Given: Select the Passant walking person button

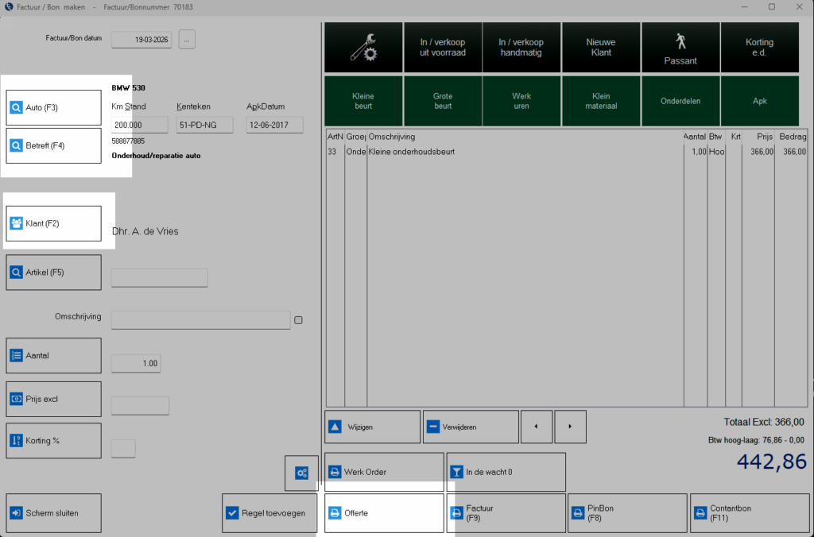Looking at the screenshot, I should [x=680, y=48].
